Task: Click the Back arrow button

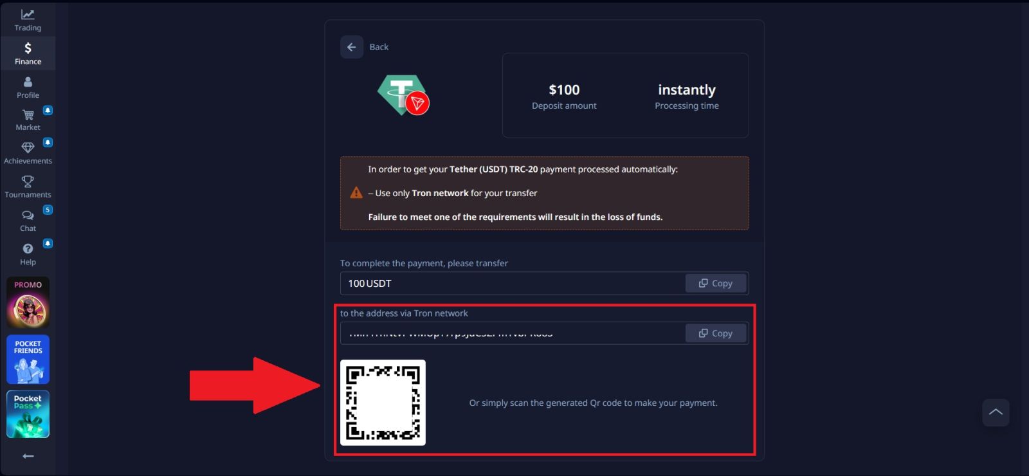Action: (352, 47)
